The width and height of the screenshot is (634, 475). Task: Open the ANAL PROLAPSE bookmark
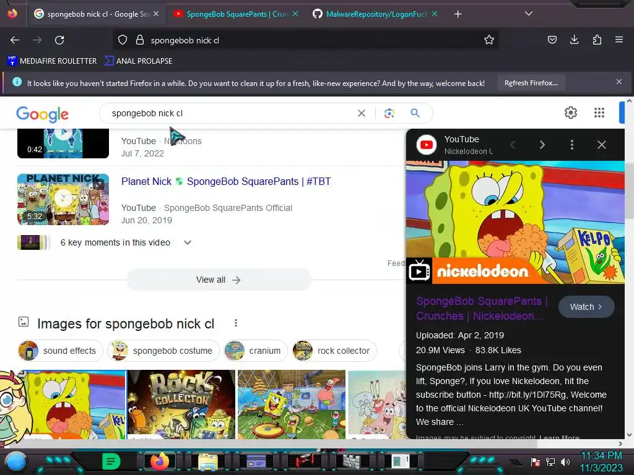138,61
